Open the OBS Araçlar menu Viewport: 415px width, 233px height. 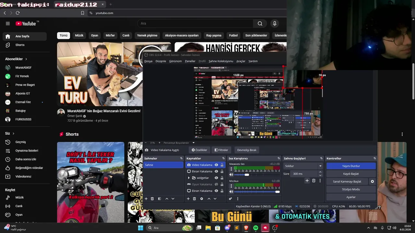[241, 61]
